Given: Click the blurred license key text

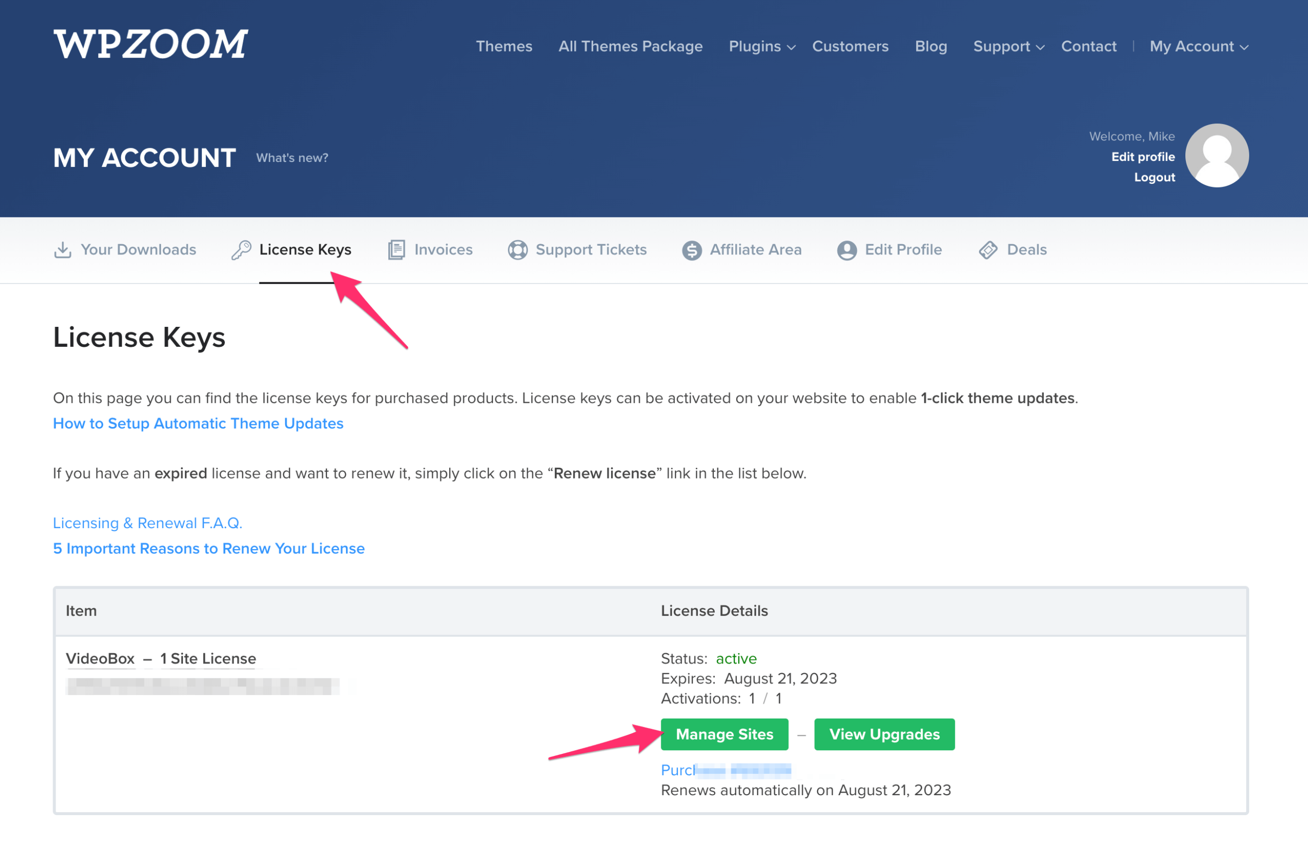Looking at the screenshot, I should click(x=202, y=686).
